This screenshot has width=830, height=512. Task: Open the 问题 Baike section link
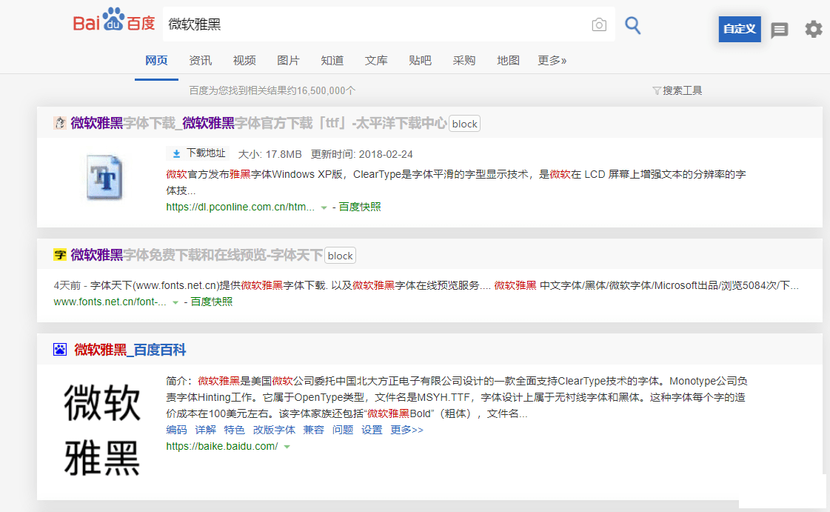(343, 430)
